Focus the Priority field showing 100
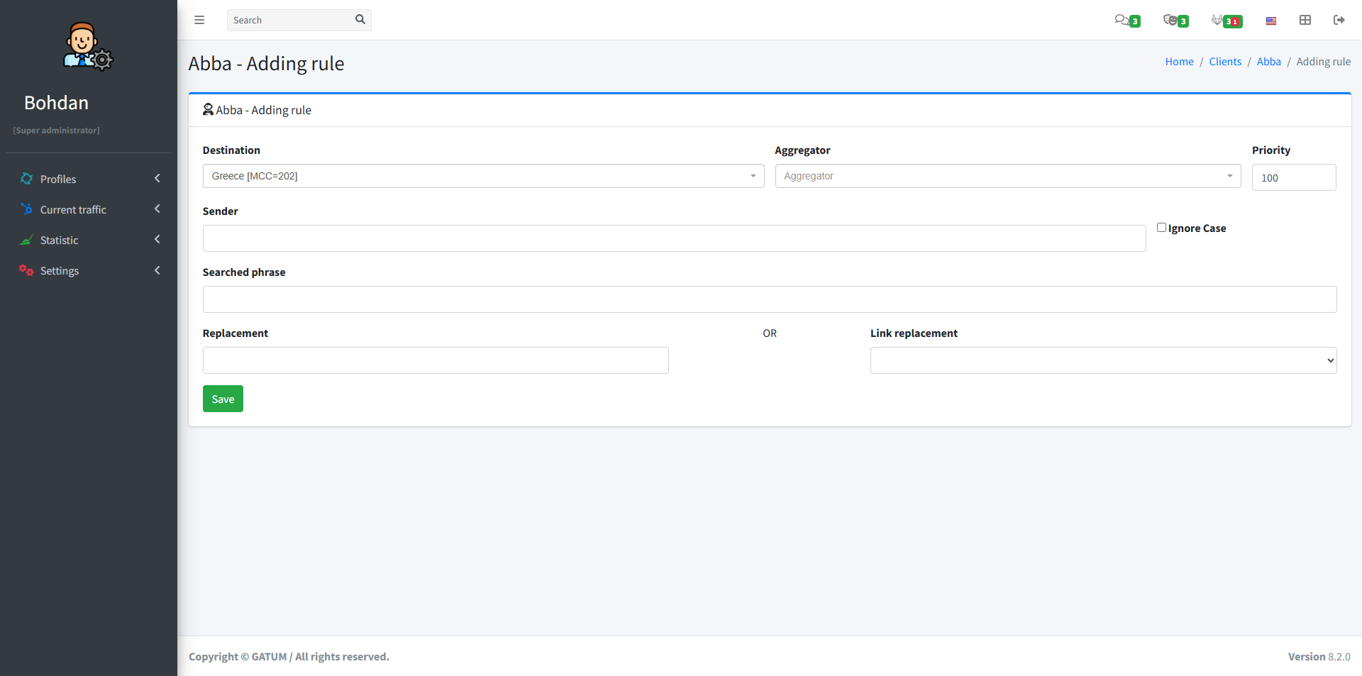Screen dimensions: 1362x676 pyautogui.click(x=1293, y=177)
